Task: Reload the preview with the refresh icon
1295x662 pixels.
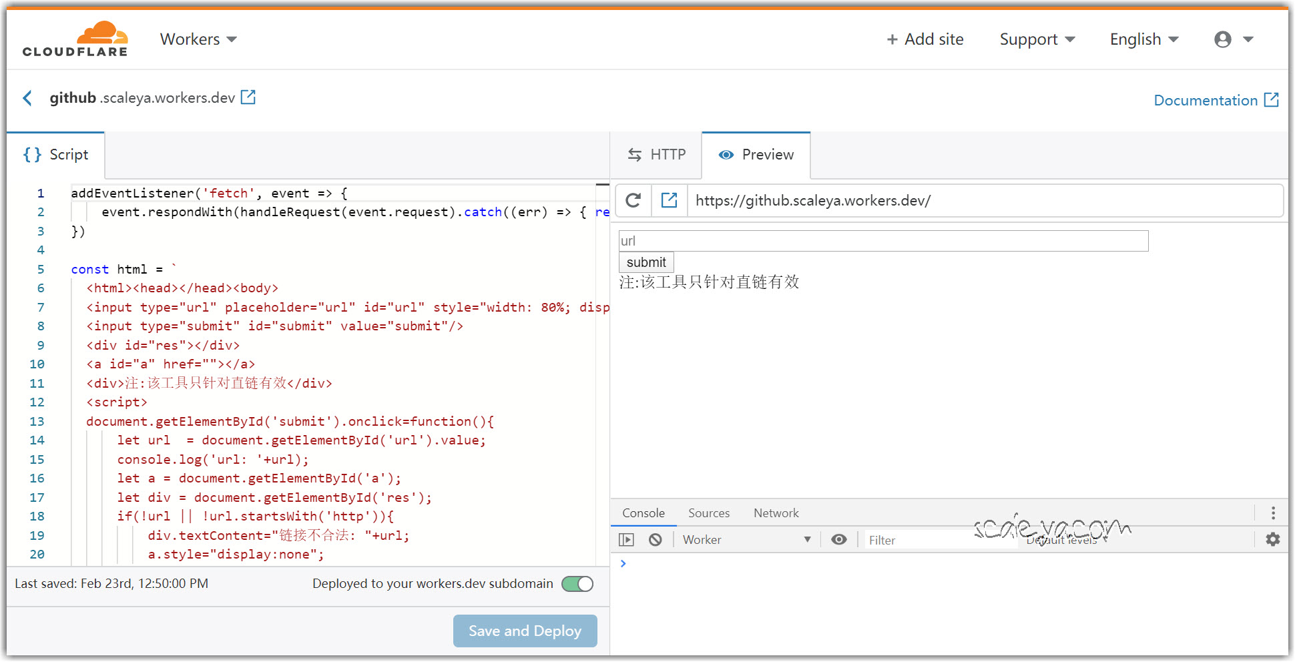Action: pyautogui.click(x=633, y=200)
